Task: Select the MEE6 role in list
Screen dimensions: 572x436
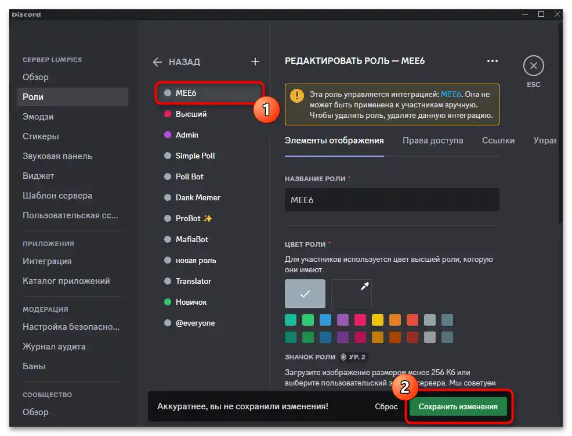Action: 210,93
